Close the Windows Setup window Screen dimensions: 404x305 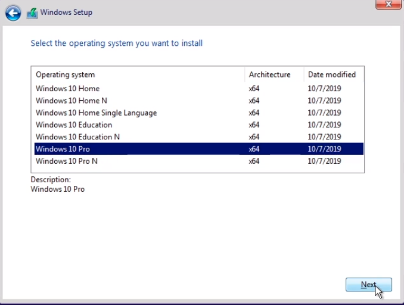click(x=387, y=4)
